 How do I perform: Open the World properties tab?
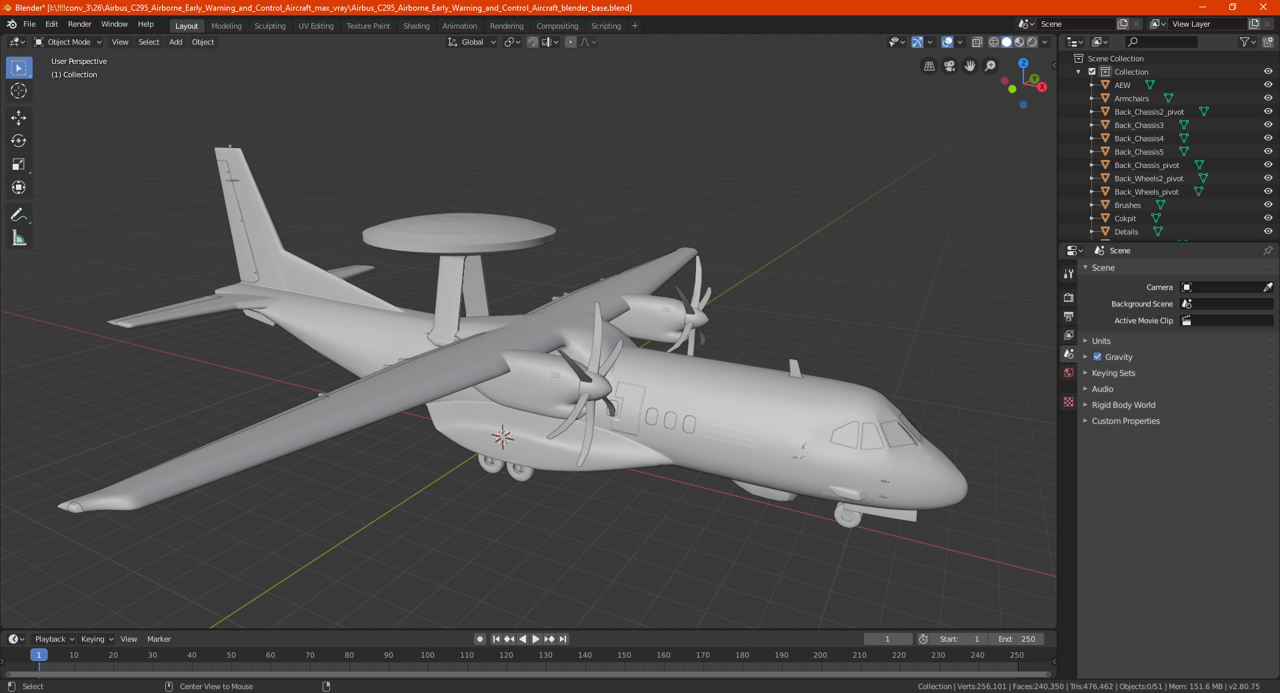pyautogui.click(x=1069, y=372)
